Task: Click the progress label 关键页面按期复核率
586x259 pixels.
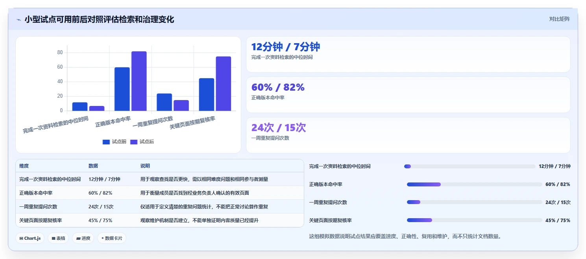Action: [x=331, y=221]
